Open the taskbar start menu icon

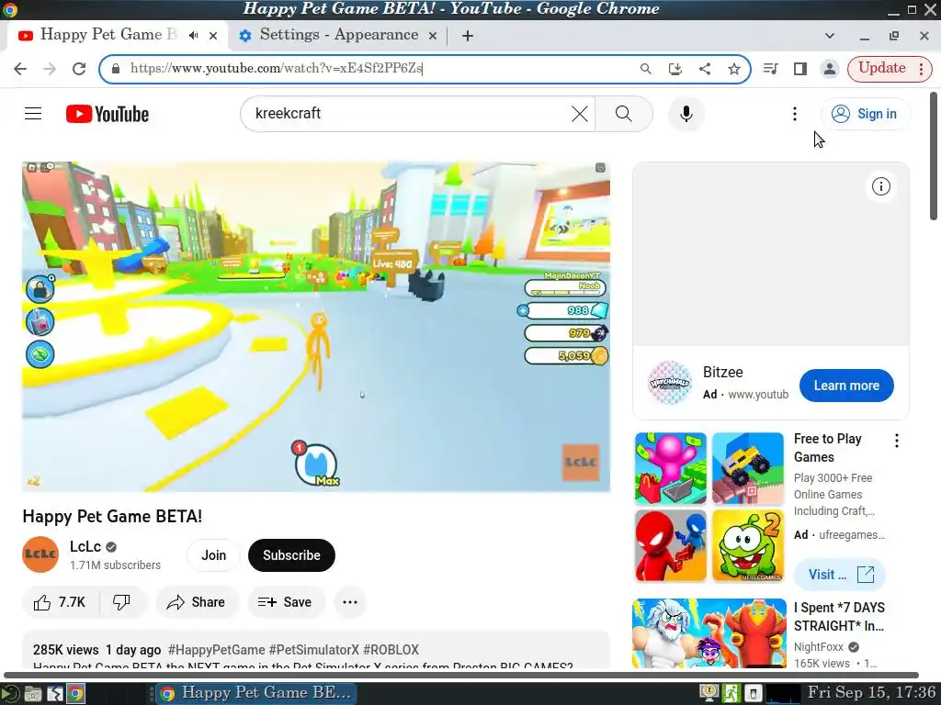coord(9,694)
